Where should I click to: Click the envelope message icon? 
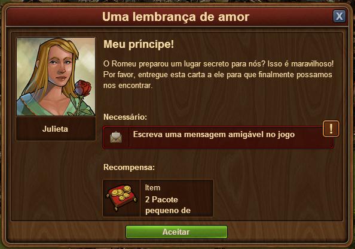pos(116,137)
